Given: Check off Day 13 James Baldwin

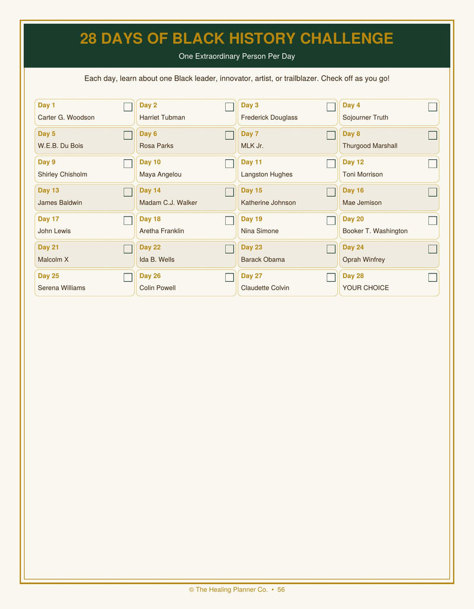Looking at the screenshot, I should tap(128, 192).
